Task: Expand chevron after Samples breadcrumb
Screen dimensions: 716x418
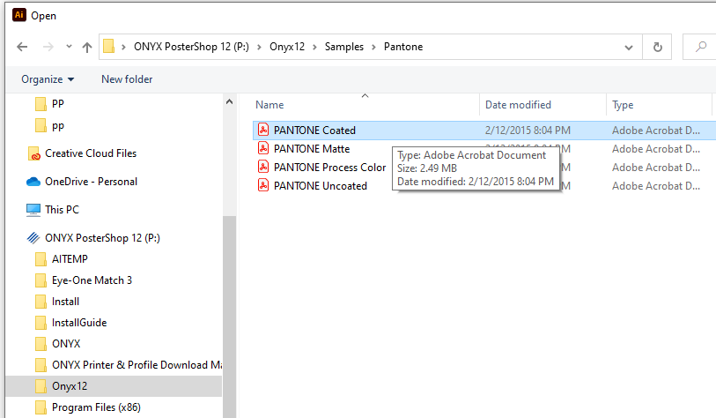Action: (373, 47)
